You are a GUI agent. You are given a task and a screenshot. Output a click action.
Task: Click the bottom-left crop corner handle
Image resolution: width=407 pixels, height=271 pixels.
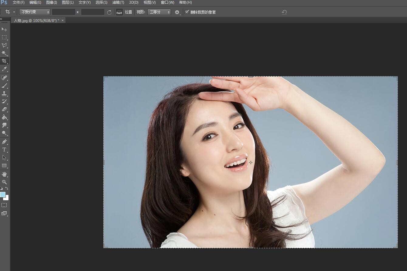click(105, 246)
